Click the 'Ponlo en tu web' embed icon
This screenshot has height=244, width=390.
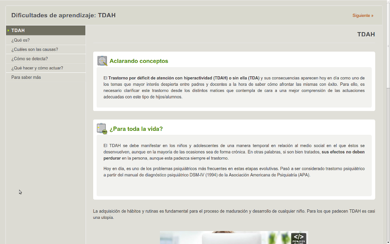[x=299, y=238]
